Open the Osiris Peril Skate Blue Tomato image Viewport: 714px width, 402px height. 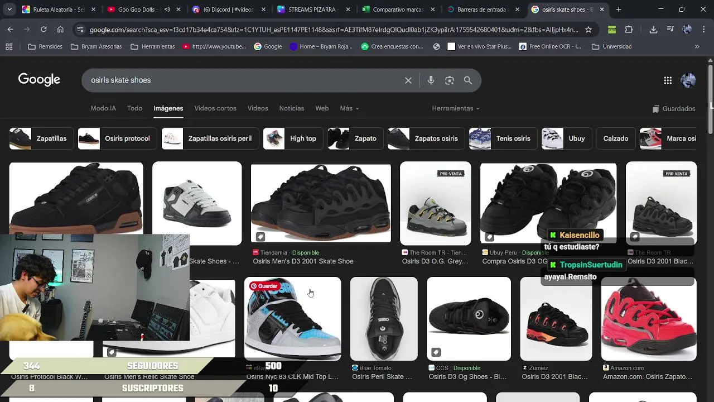click(384, 319)
